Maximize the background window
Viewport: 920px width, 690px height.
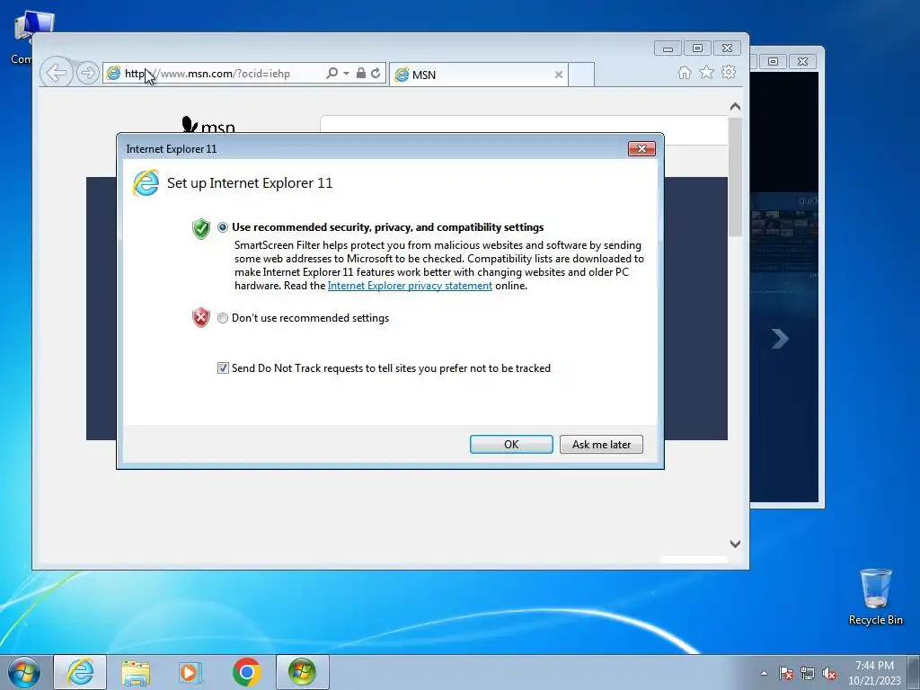(774, 61)
